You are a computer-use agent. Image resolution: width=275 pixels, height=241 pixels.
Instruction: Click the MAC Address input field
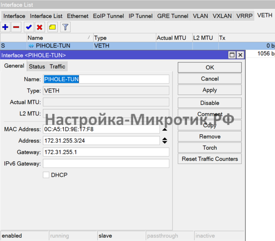tap(101, 129)
